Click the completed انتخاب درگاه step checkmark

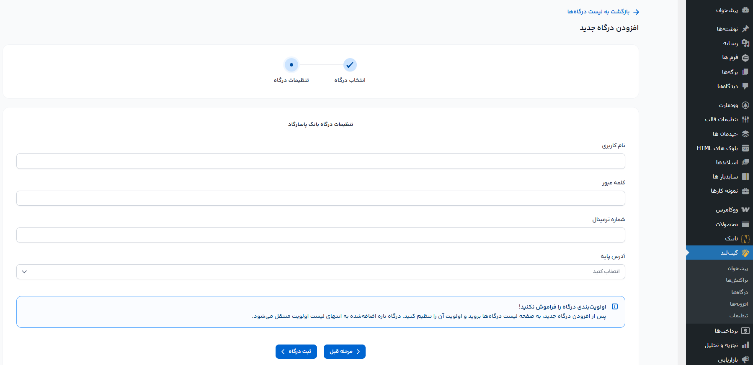[x=350, y=65]
